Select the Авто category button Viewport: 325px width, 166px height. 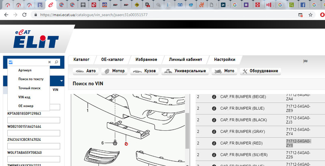click(86, 71)
